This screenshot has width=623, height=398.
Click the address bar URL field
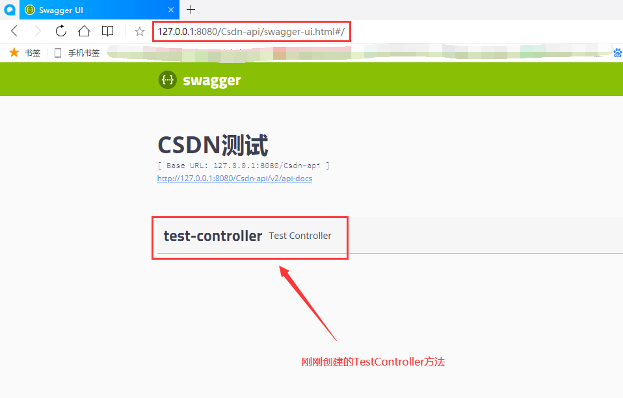tap(251, 31)
